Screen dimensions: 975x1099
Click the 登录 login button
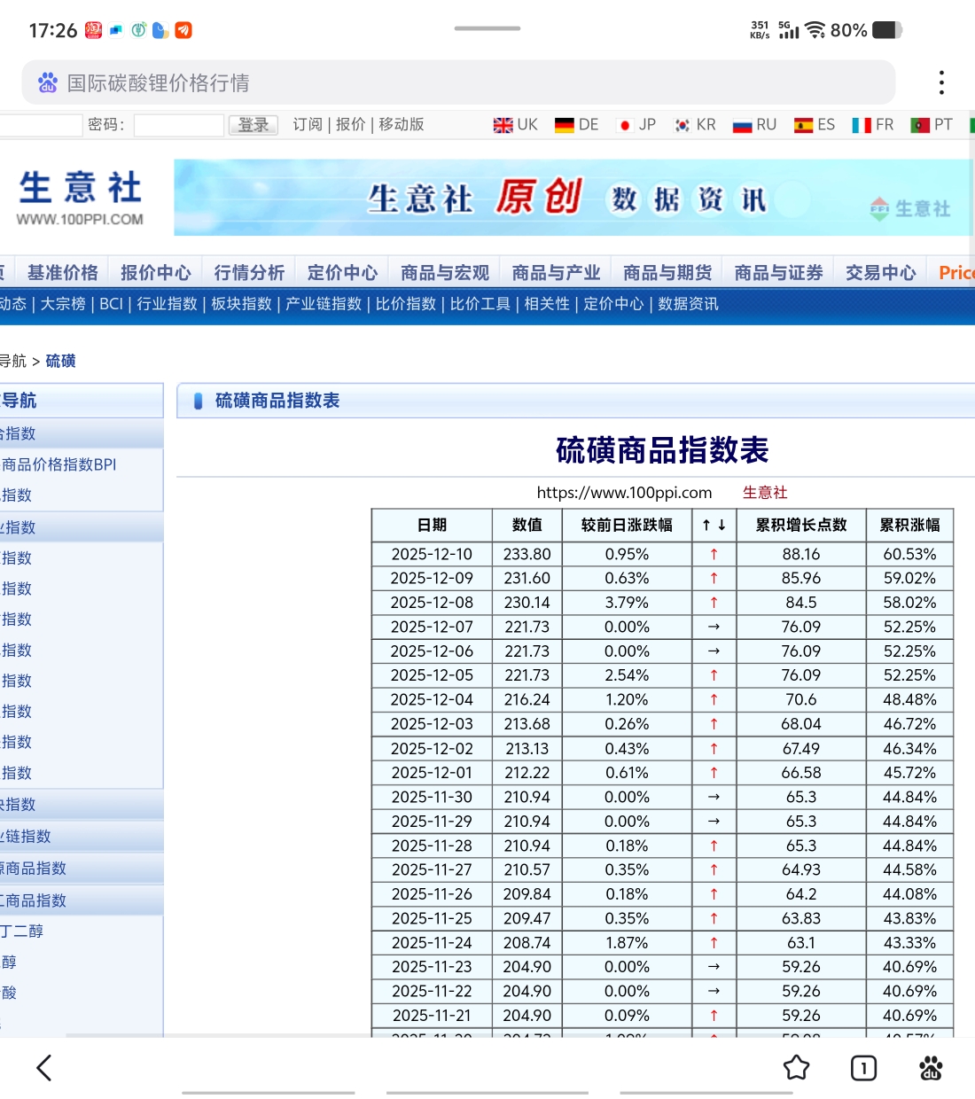coord(253,125)
